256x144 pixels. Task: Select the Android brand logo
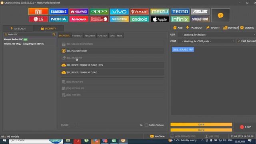click(140, 19)
